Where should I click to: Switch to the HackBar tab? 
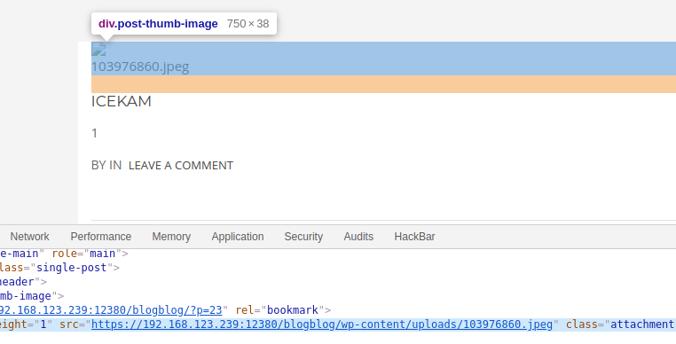click(415, 237)
